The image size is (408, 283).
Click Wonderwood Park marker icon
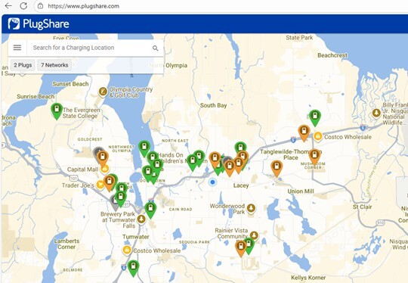251,208
